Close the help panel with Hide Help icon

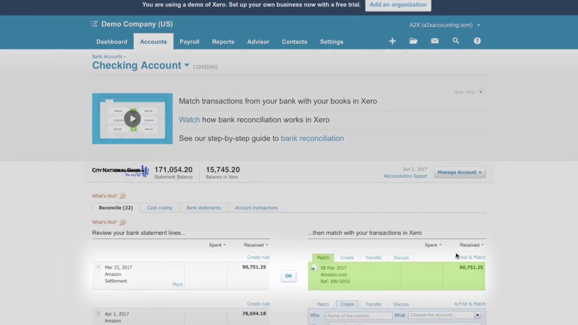click(481, 92)
